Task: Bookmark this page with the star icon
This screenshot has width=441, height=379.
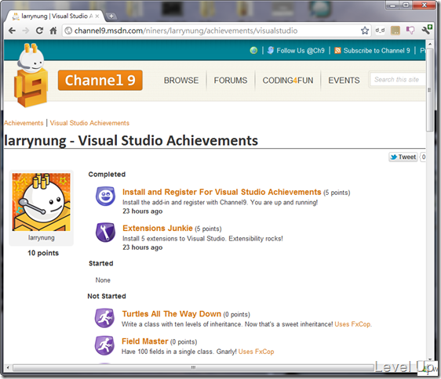Action: [365, 31]
